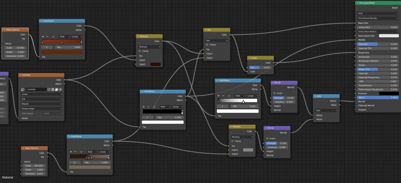401x183 pixels.
Task: Click the open image folder icon in Untitled node
Action: (x=57, y=89)
